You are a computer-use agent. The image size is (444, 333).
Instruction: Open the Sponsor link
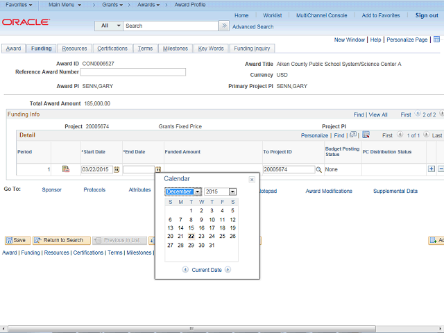click(x=51, y=189)
